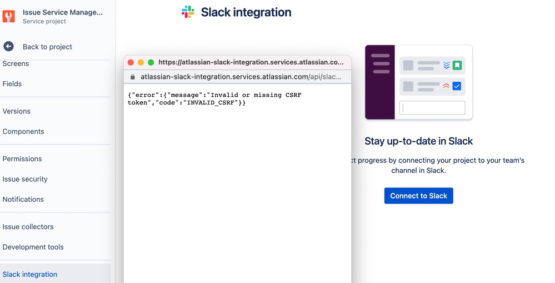555x283 pixels.
Task: Click the Stay up-to-date in Slack heading
Action: click(419, 141)
